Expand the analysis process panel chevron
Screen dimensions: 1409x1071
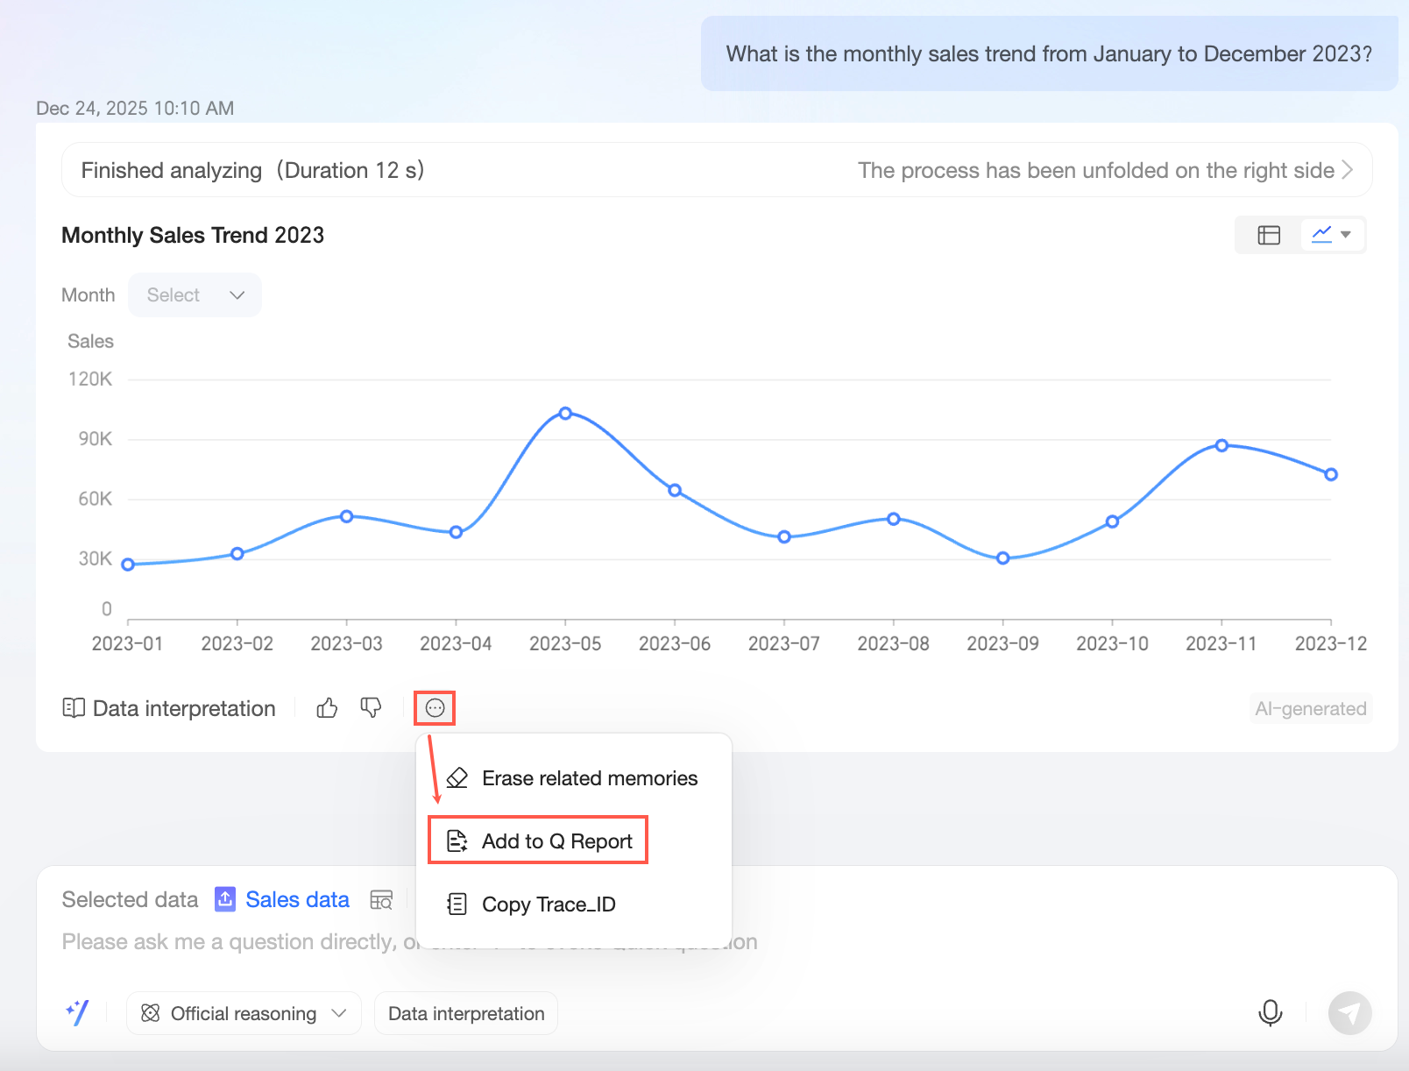[1347, 170]
